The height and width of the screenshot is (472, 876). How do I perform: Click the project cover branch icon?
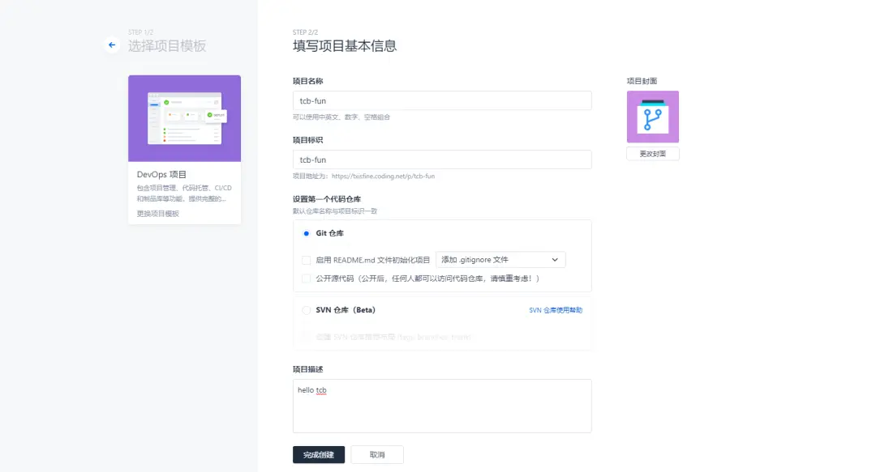tap(652, 117)
